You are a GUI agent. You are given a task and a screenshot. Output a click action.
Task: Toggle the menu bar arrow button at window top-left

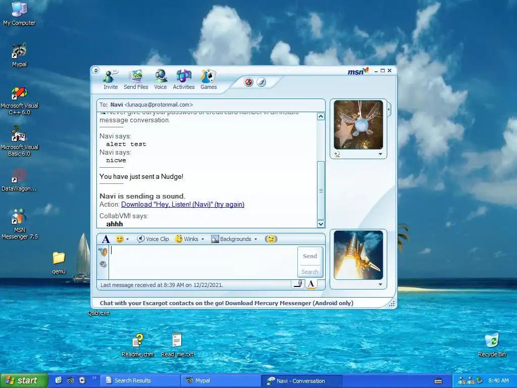95,70
